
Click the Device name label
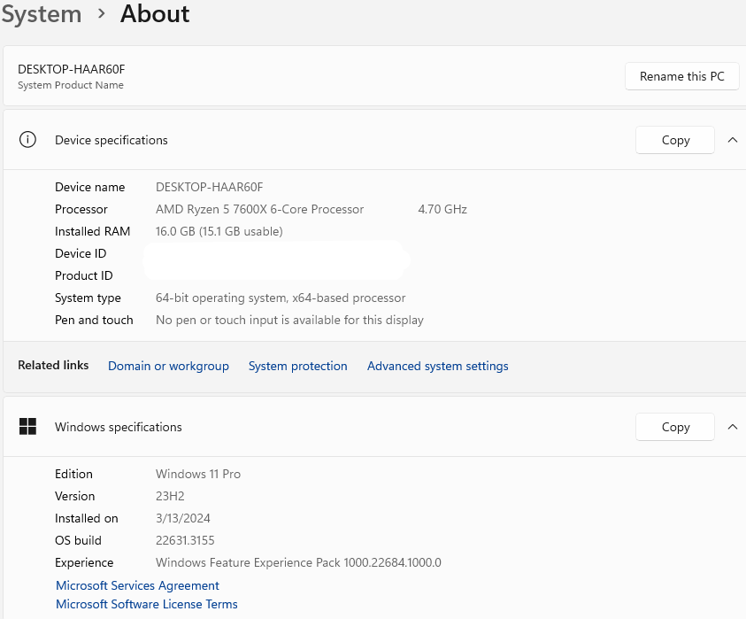coord(90,187)
